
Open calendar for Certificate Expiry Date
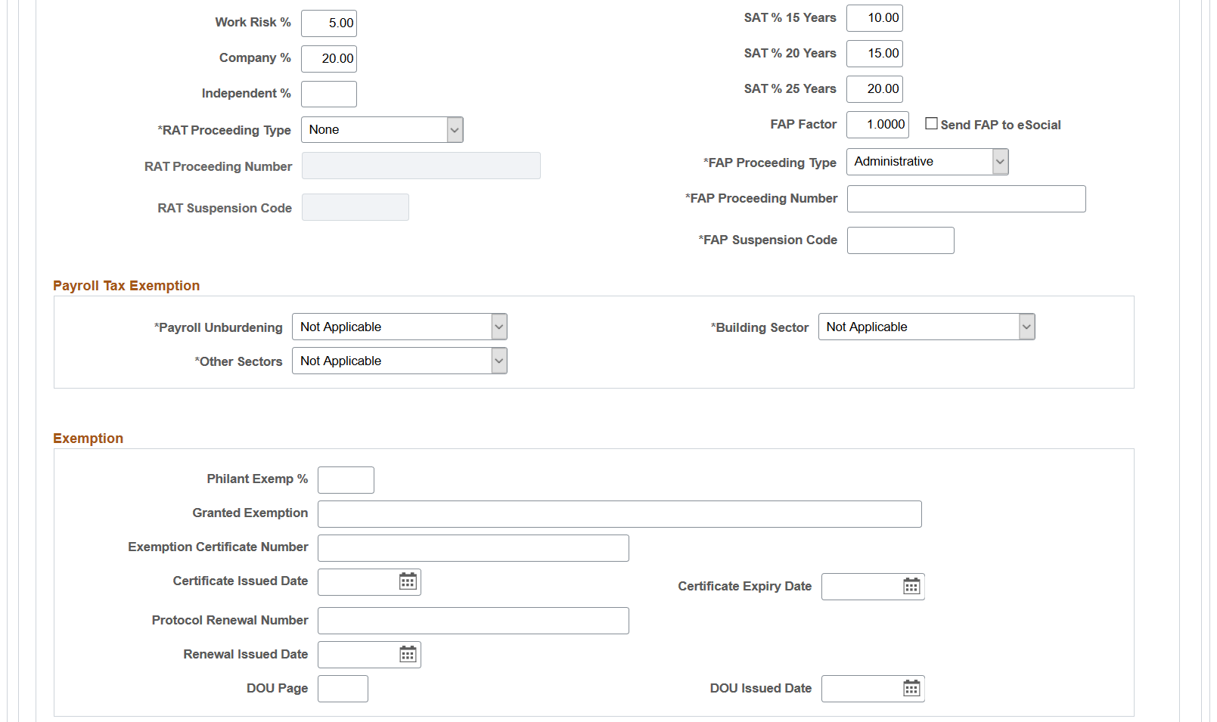[911, 587]
